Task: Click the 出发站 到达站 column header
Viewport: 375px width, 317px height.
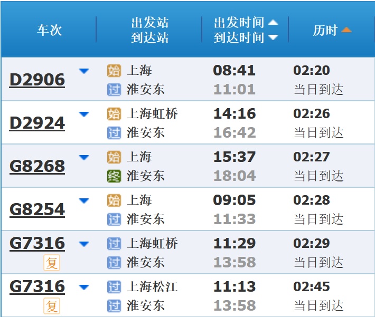Action: [x=149, y=30]
